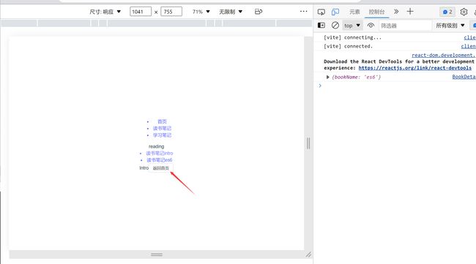Viewport: 476px width, 264px height.
Task: Click the 返回首页 button
Action: [x=161, y=168]
